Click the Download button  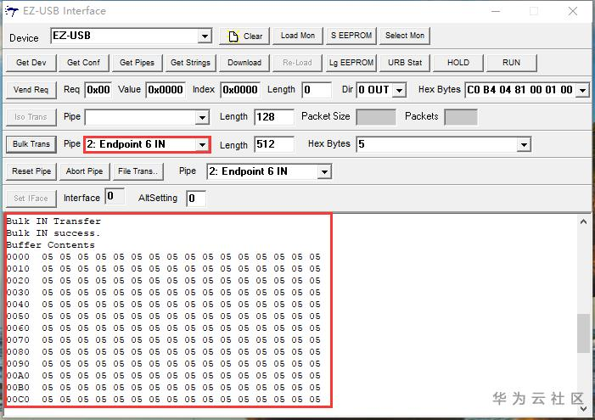click(244, 63)
